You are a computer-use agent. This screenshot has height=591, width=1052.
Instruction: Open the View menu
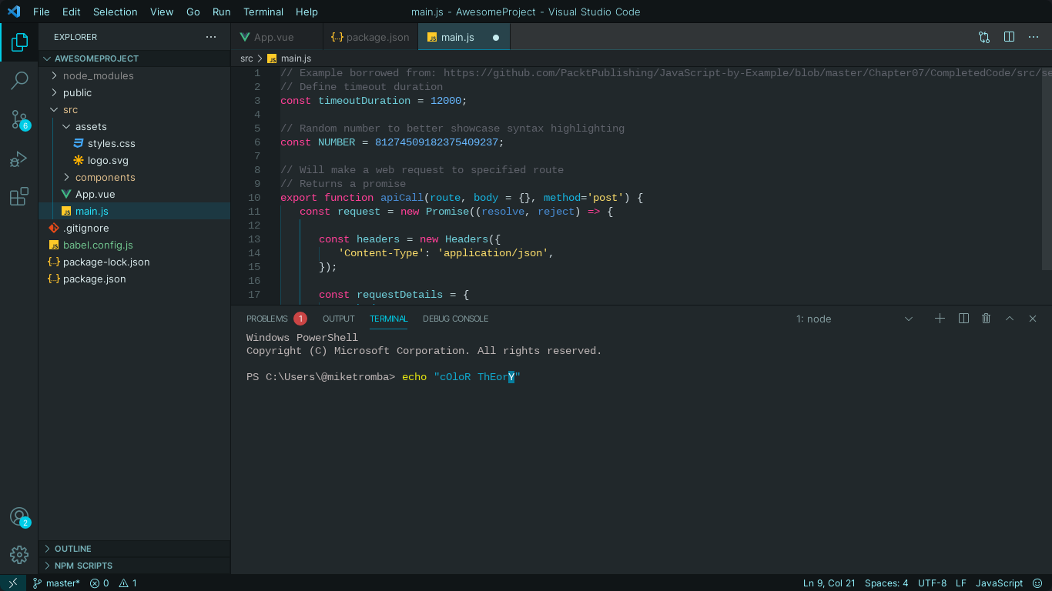coord(162,12)
